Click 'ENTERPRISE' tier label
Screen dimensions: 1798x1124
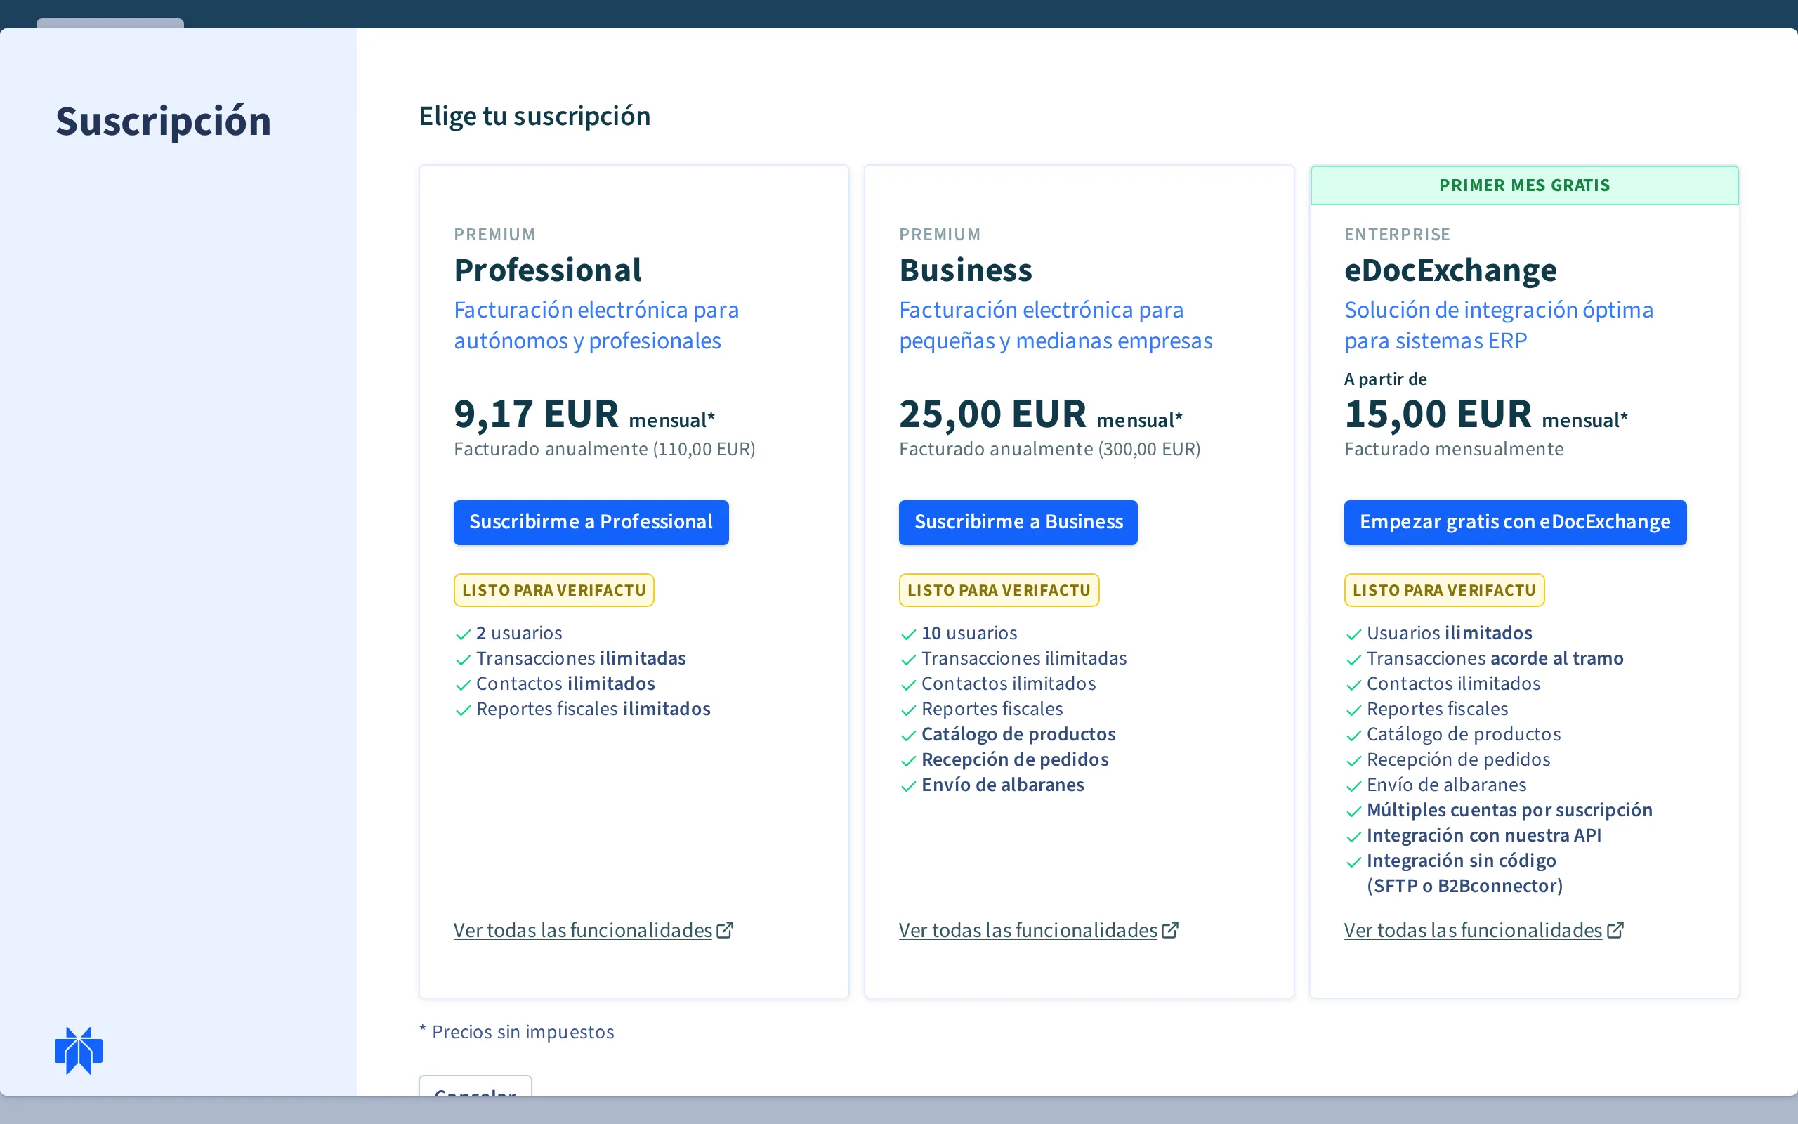1397,235
